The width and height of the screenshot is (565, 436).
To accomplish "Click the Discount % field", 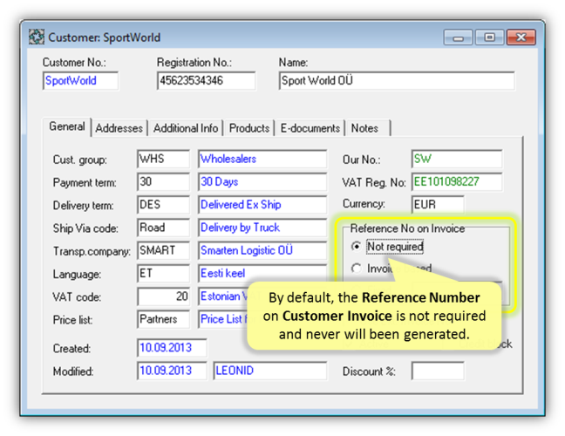I will click(x=438, y=371).
